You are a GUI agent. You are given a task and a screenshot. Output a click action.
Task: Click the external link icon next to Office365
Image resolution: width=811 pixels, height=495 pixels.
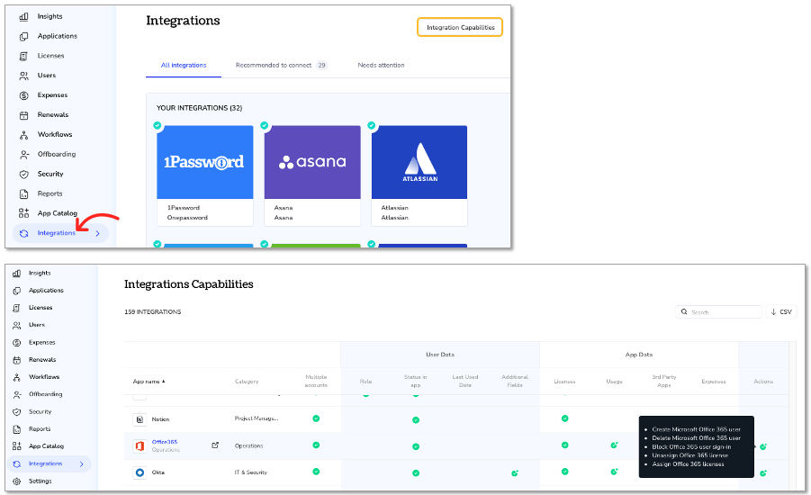coord(215,445)
